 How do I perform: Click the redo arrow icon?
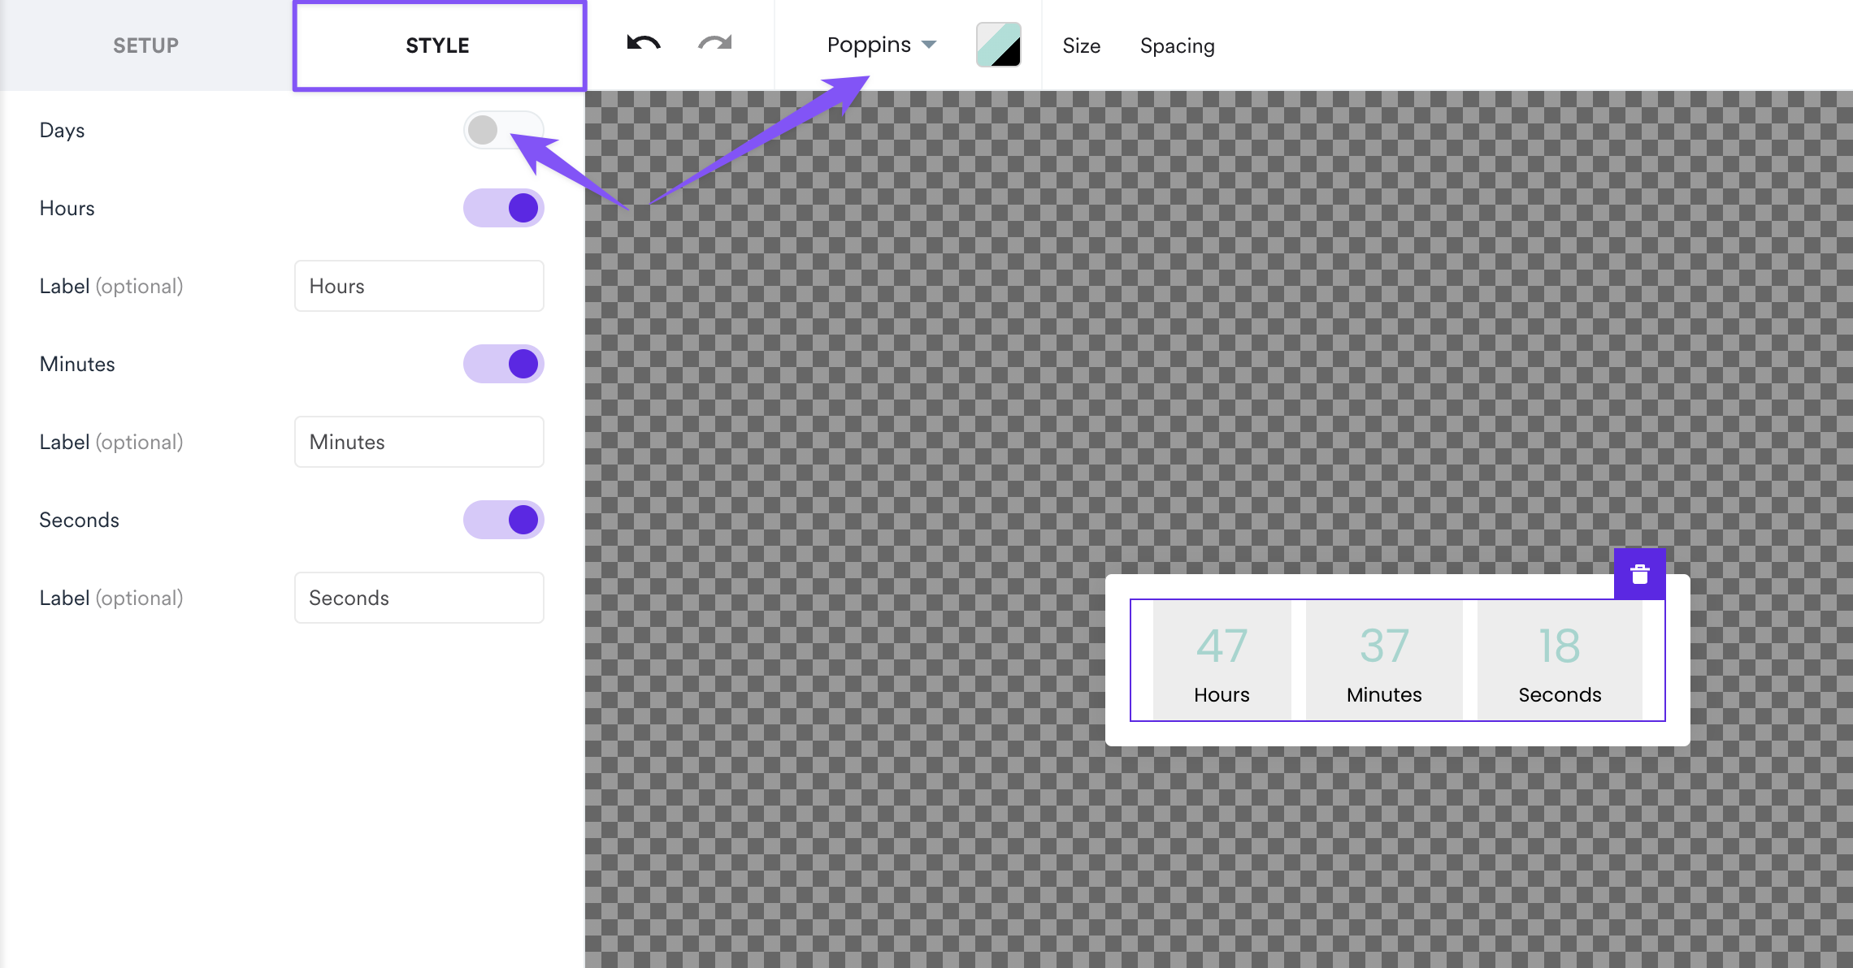[x=715, y=44]
